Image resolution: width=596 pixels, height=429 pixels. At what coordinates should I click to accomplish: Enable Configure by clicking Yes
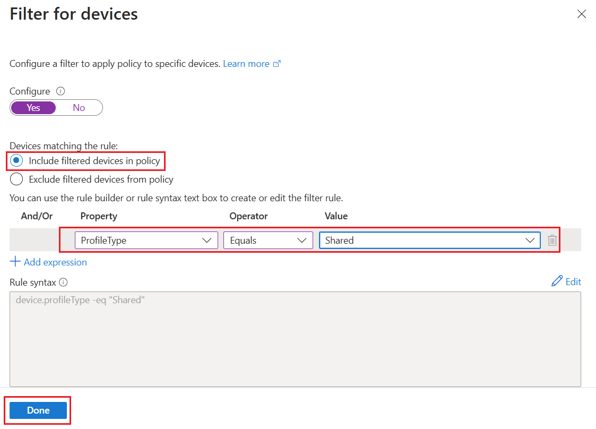33,107
